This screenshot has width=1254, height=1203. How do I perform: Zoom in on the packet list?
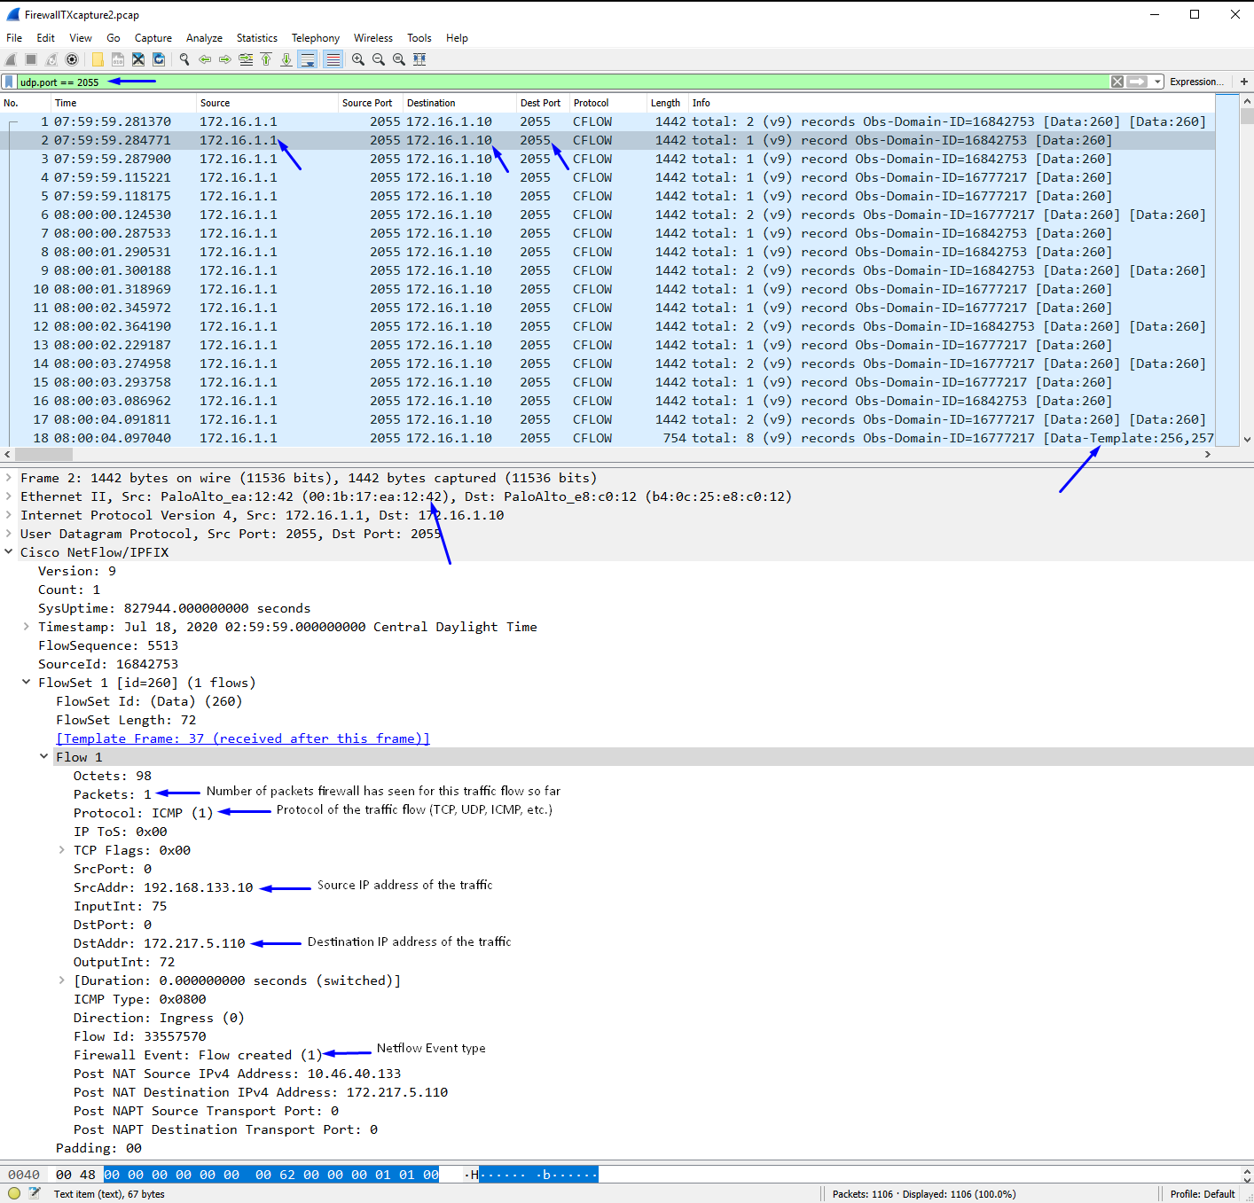(357, 59)
